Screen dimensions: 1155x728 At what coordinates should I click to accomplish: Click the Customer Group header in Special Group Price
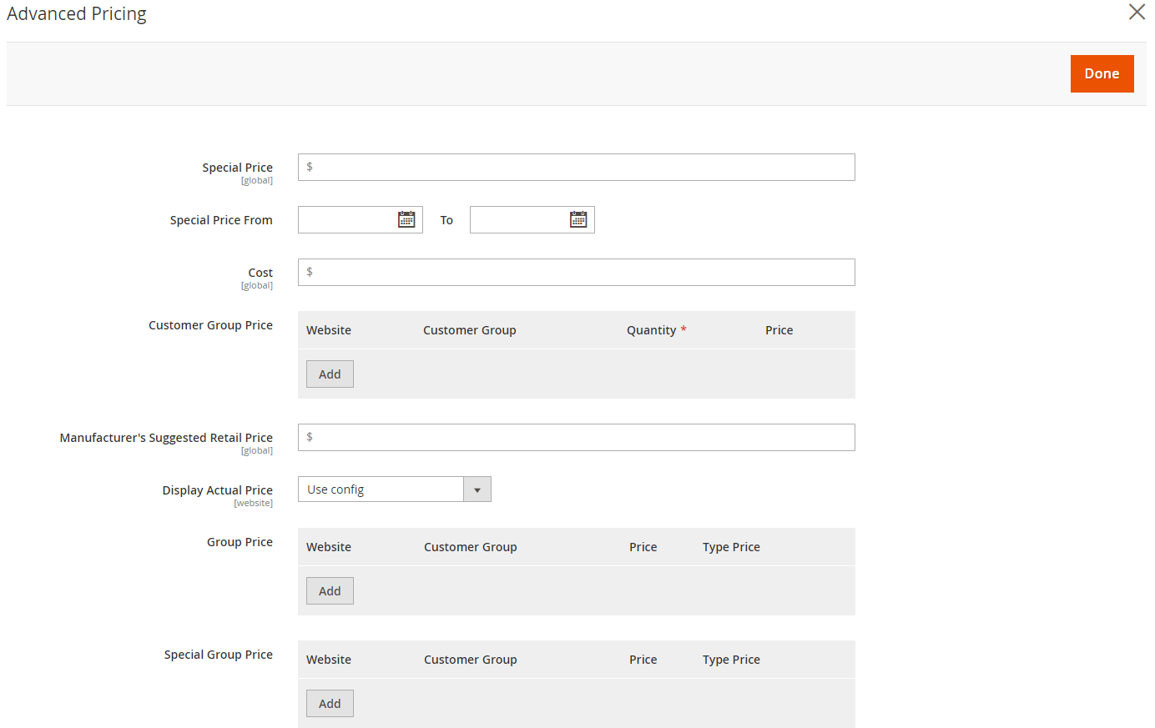tap(471, 660)
